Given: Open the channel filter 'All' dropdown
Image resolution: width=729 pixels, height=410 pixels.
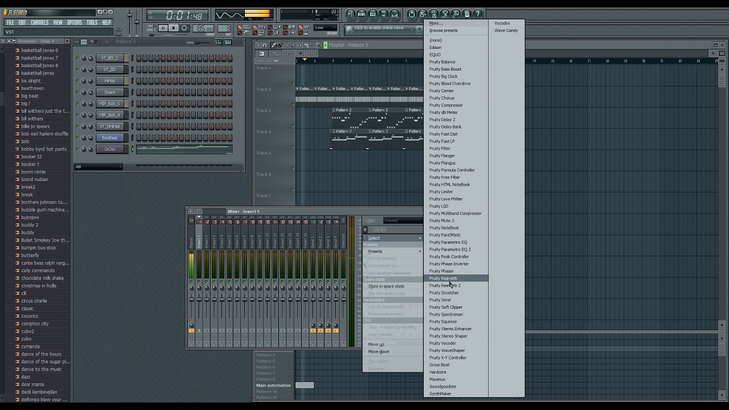Looking at the screenshot, I should pos(98,167).
